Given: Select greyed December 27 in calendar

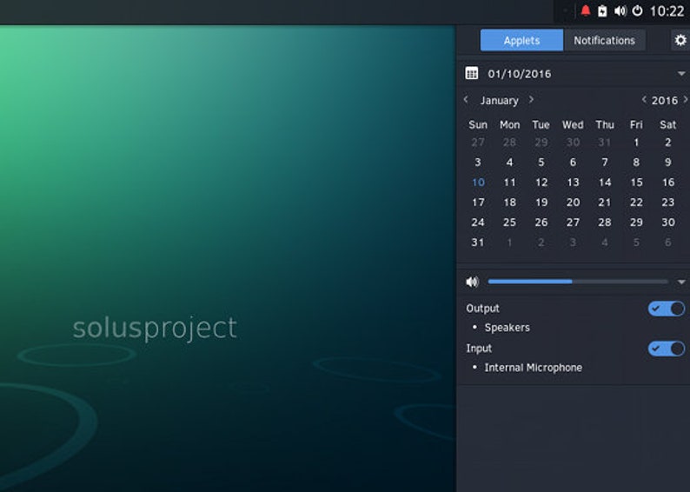Looking at the screenshot, I should point(478,143).
